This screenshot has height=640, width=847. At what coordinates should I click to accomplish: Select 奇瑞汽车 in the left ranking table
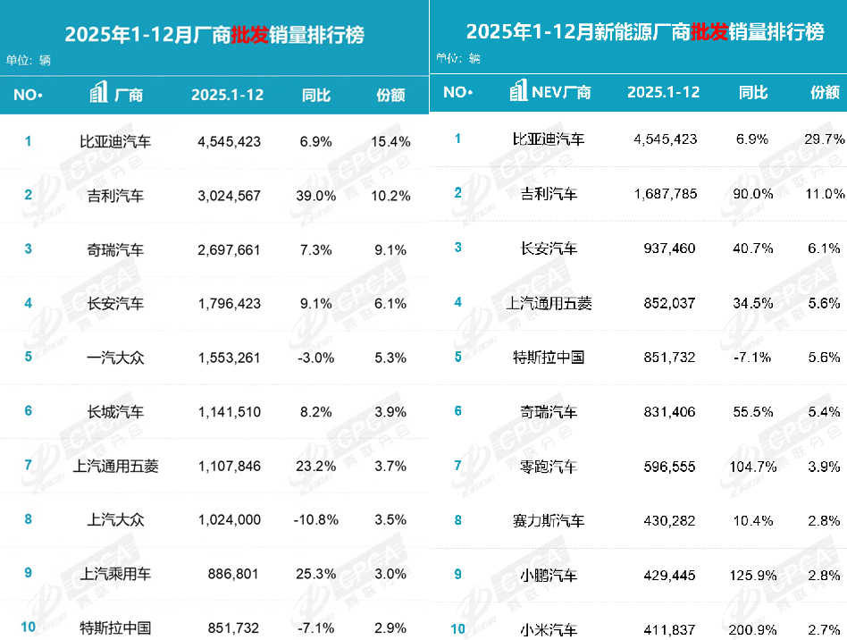(x=112, y=249)
